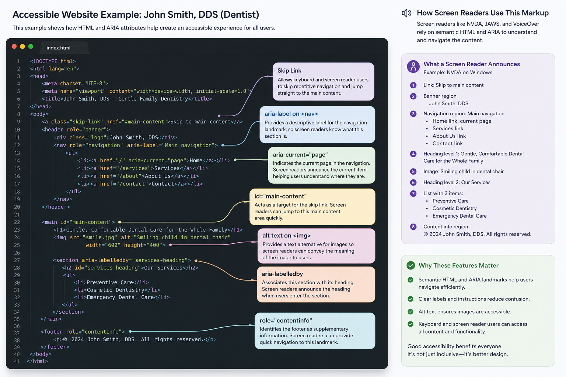Click the header role="banner" code line
Viewport: 566px width, 377px height.
tap(76, 130)
